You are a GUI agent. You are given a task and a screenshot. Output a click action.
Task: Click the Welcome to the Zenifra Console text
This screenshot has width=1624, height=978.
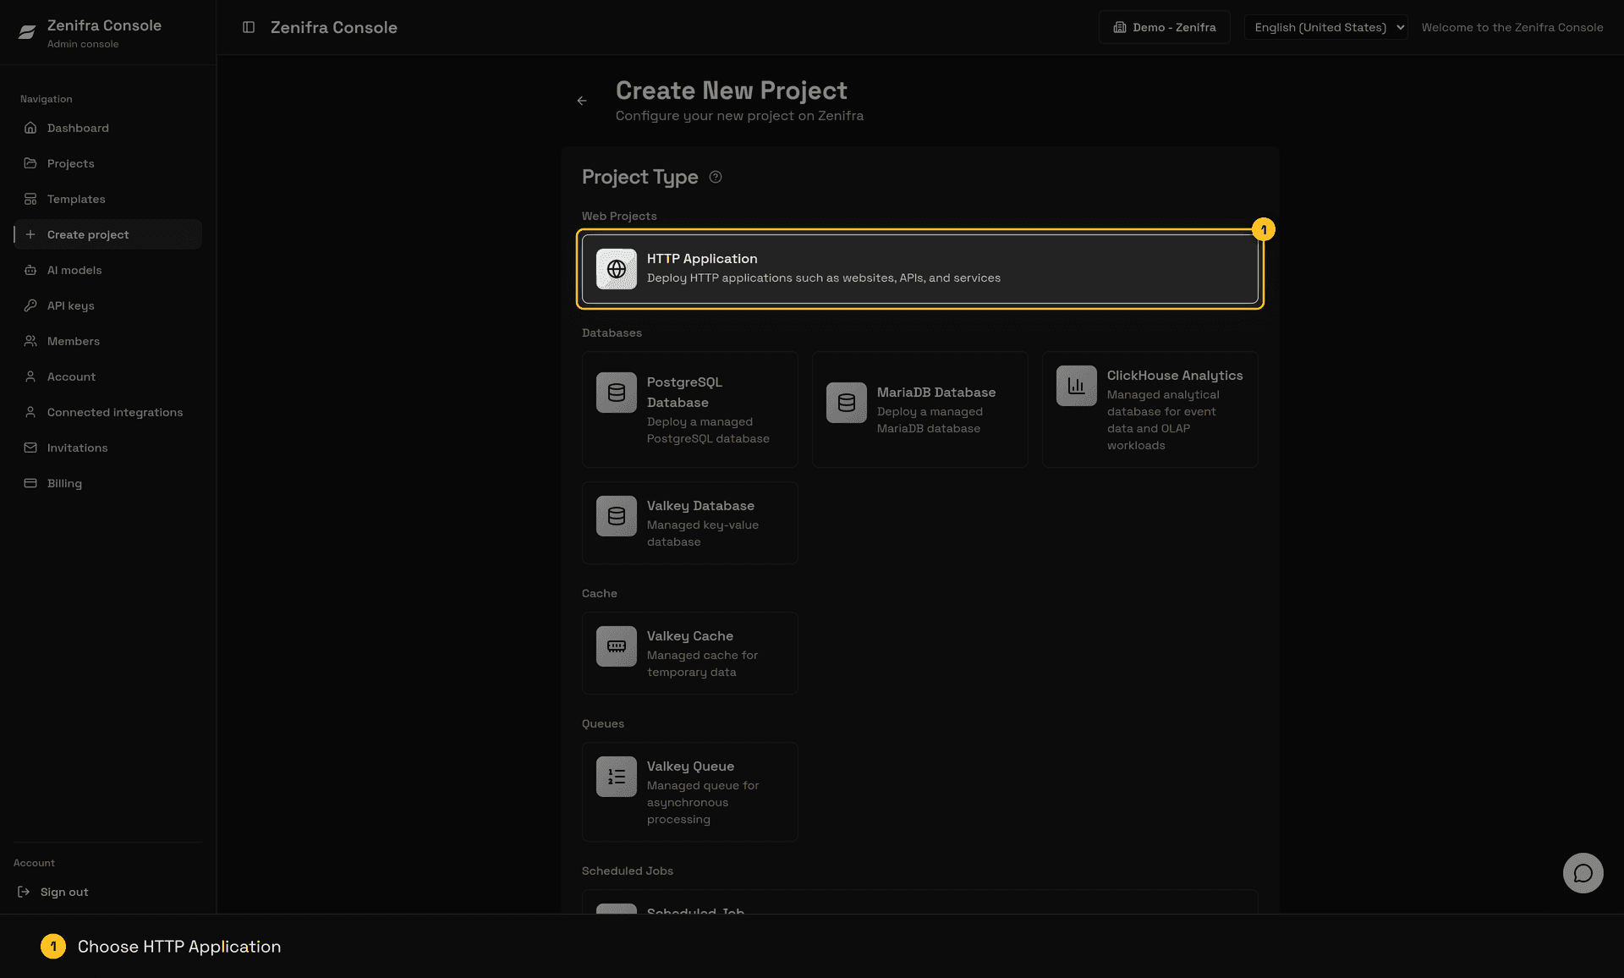[x=1512, y=27]
